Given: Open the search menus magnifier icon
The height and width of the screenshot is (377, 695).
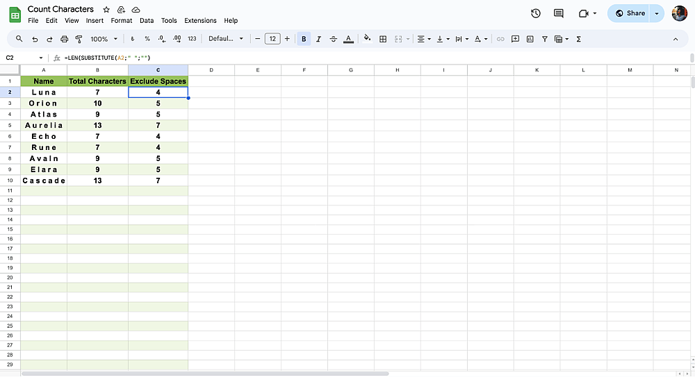Looking at the screenshot, I should (19, 39).
